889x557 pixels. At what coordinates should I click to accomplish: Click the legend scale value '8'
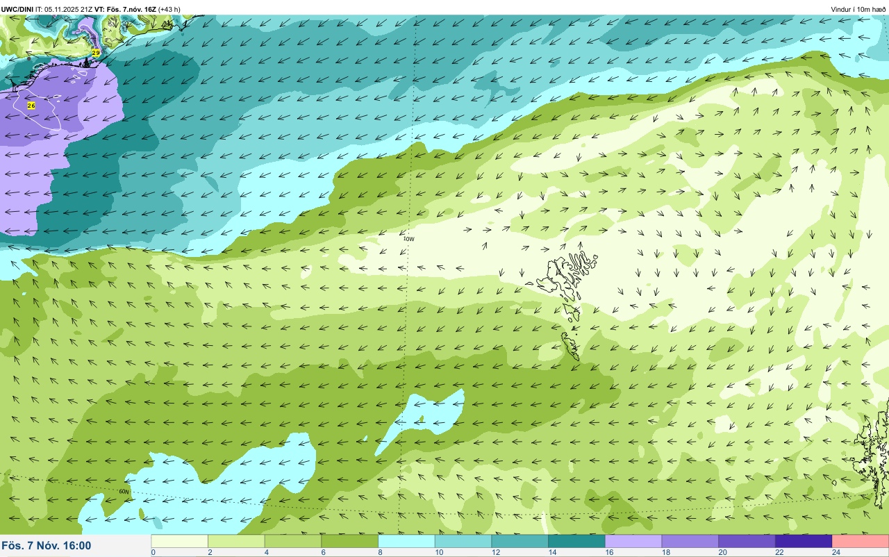379,552
